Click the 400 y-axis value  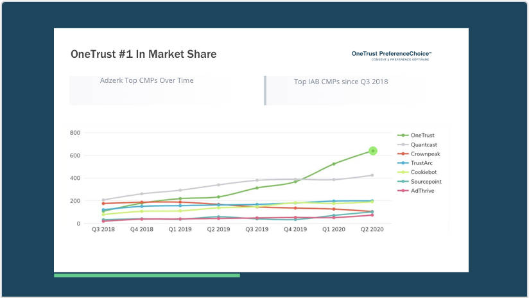[x=75, y=178]
